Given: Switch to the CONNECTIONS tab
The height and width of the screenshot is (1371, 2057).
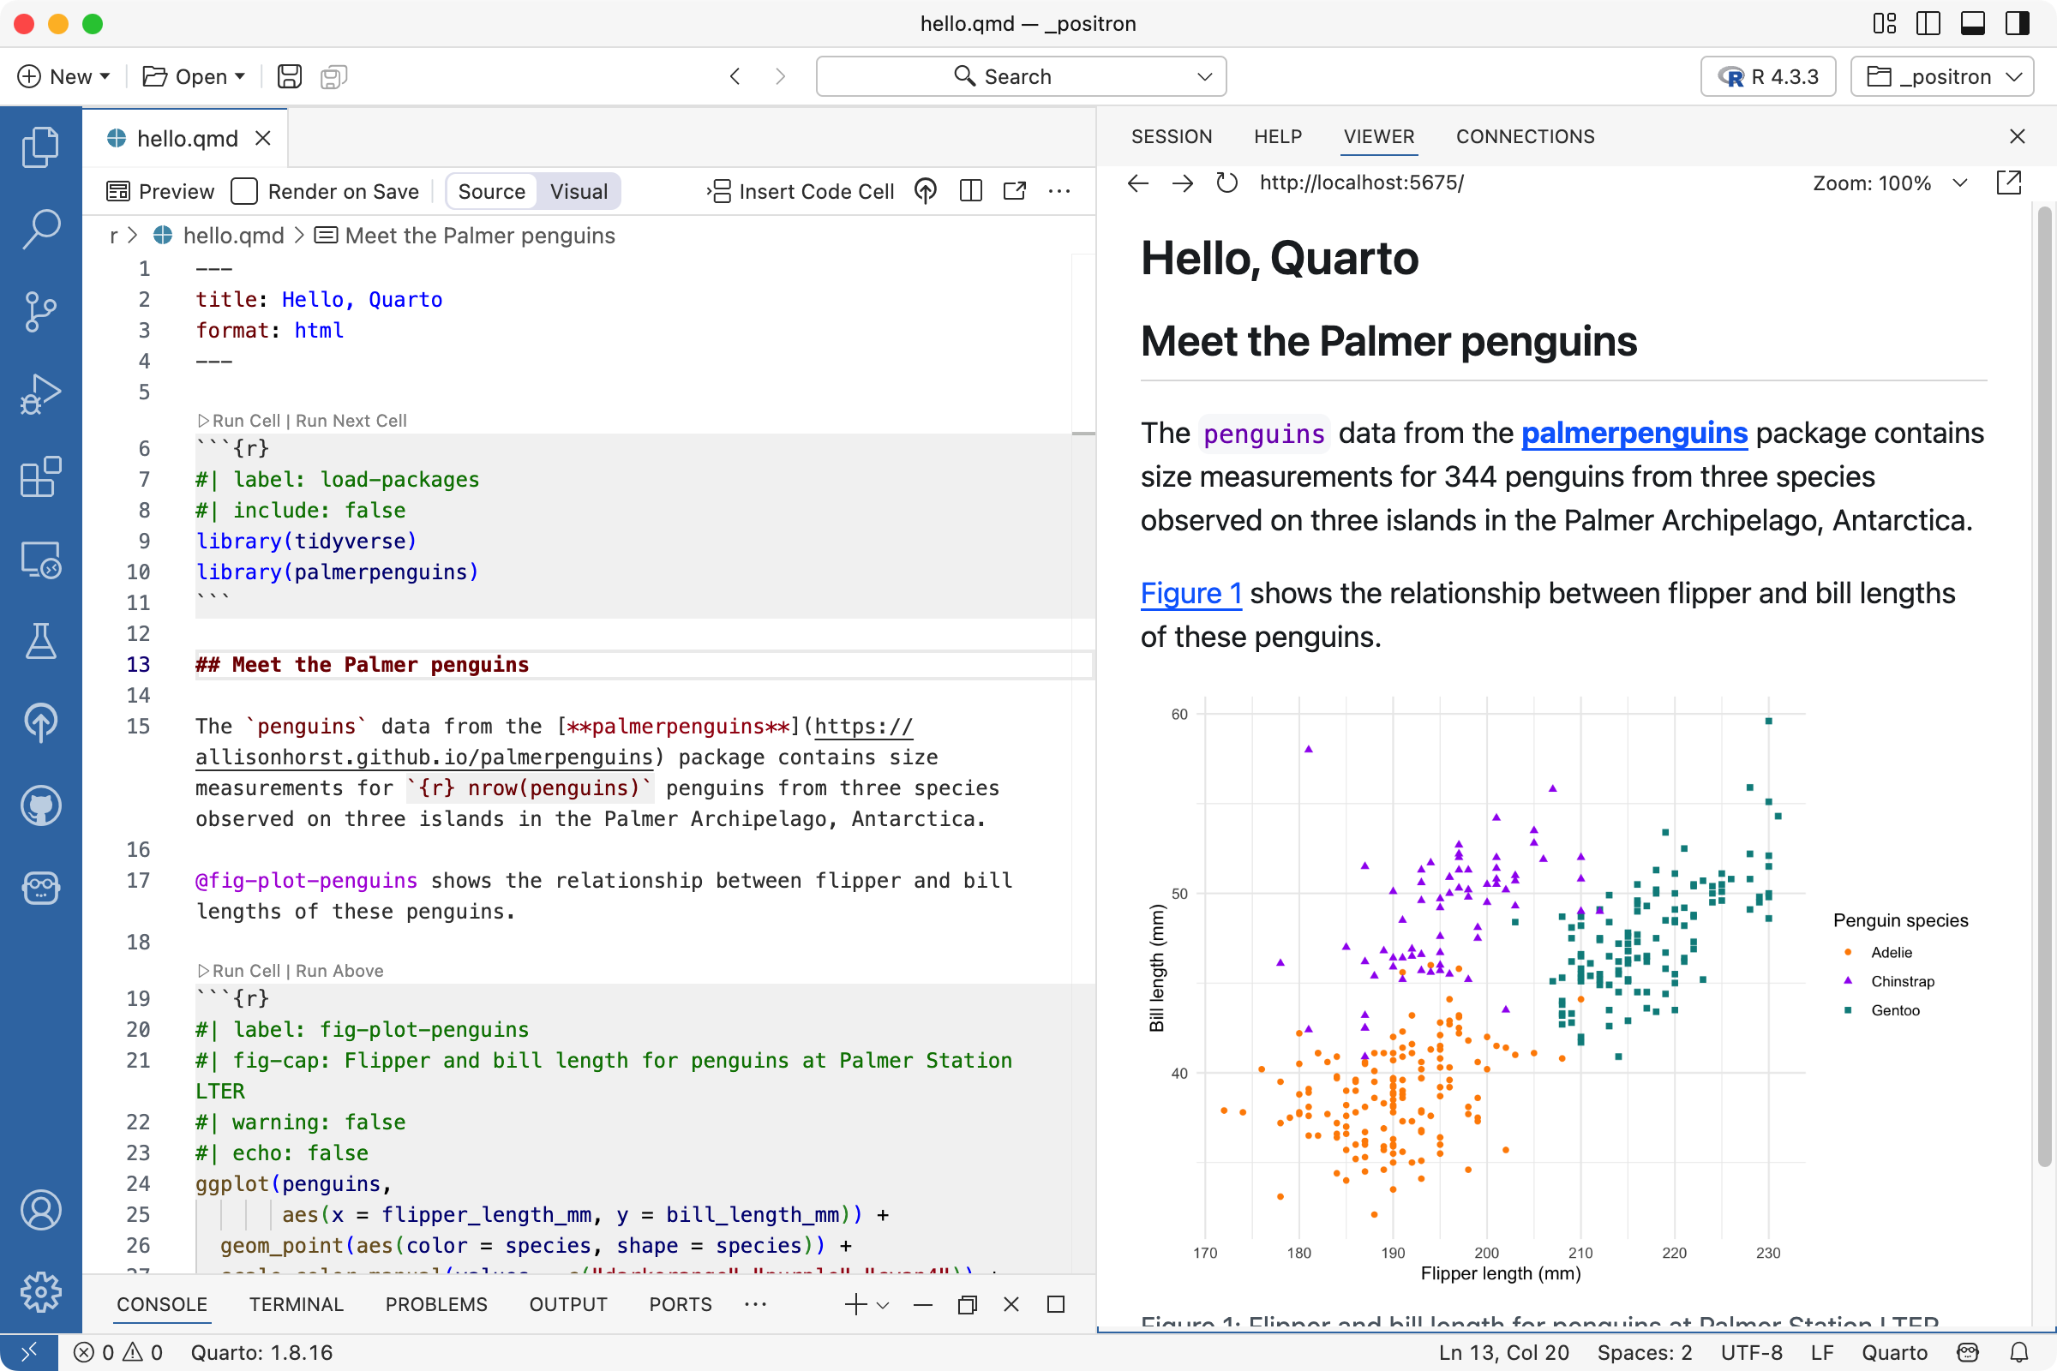Looking at the screenshot, I should (1525, 136).
